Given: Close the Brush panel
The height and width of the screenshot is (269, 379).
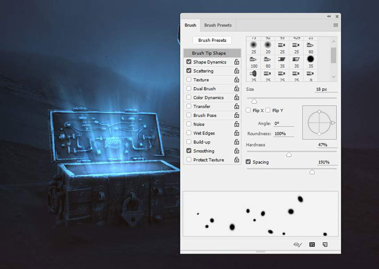Looking at the screenshot, I should (x=337, y=16).
